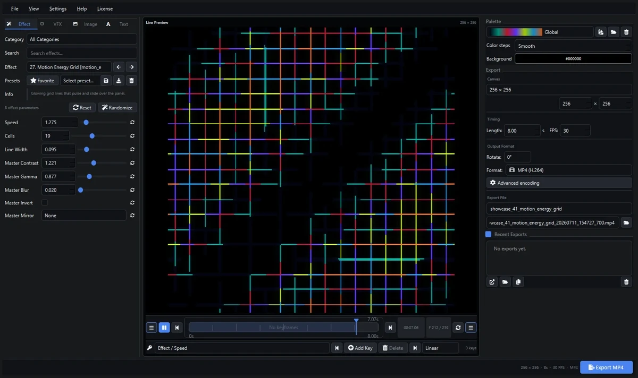Open the Linear interpolation dropdown
Image resolution: width=638 pixels, height=378 pixels.
[441, 348]
